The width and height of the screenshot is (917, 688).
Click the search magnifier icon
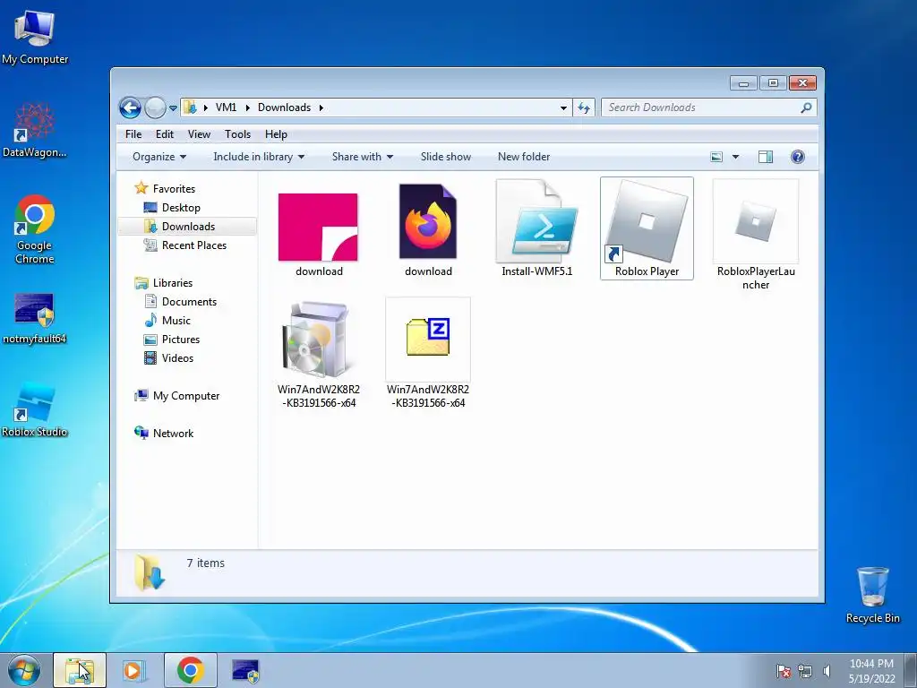click(x=806, y=107)
